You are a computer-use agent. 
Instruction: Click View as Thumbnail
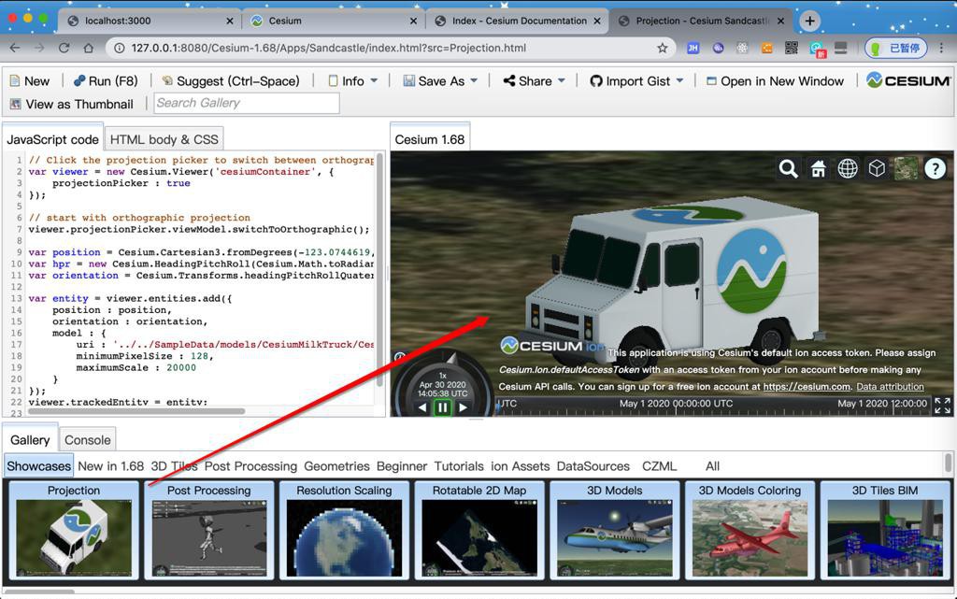click(x=71, y=105)
